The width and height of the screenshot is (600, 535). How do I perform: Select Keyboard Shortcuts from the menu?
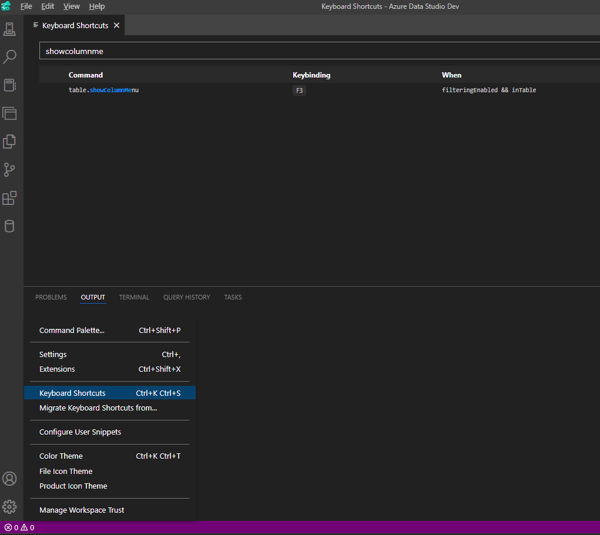72,392
